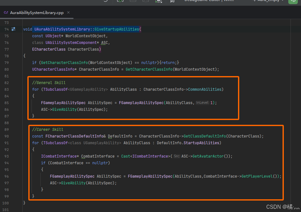The image size is (301, 212).
Task: Click the //Career Skill comment
Action: coord(48,130)
